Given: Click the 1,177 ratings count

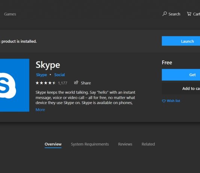Looking at the screenshot, I should coord(63,83).
